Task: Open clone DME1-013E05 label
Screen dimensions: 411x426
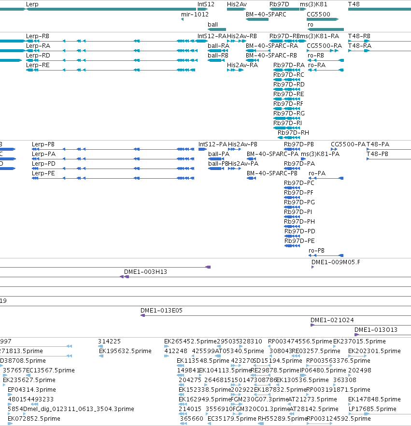Action: pos(161,310)
